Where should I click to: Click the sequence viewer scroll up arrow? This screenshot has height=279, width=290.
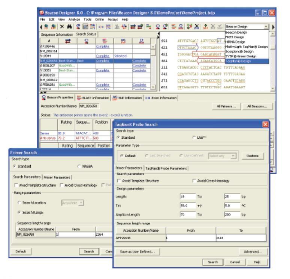pyautogui.click(x=272, y=34)
